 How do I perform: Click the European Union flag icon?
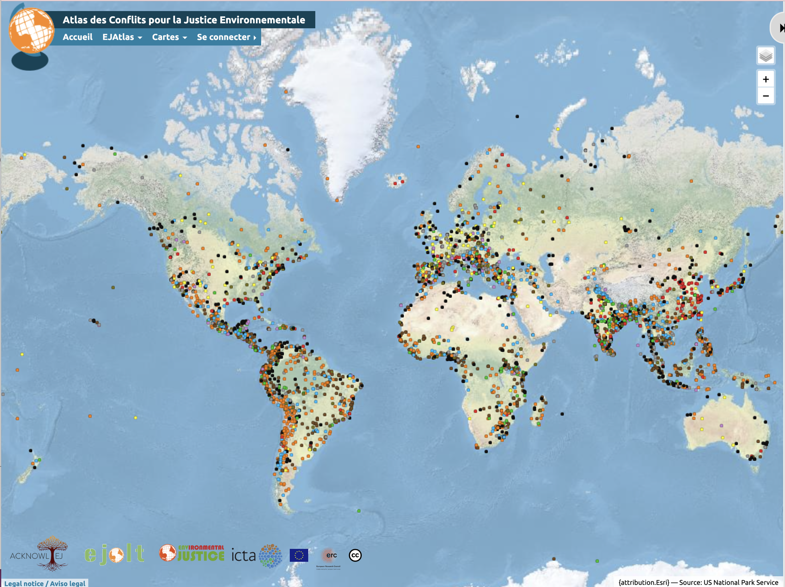(x=299, y=555)
